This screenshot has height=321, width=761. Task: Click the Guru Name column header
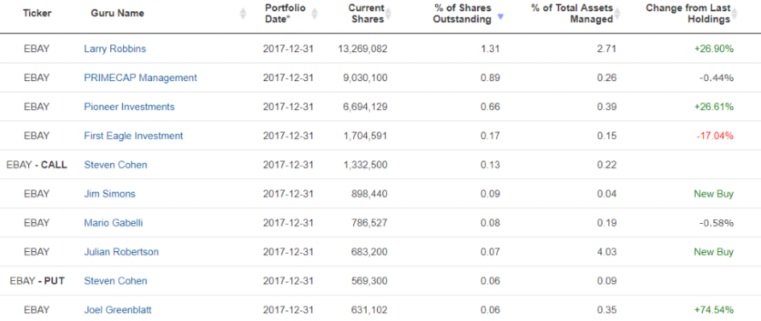coord(117,13)
